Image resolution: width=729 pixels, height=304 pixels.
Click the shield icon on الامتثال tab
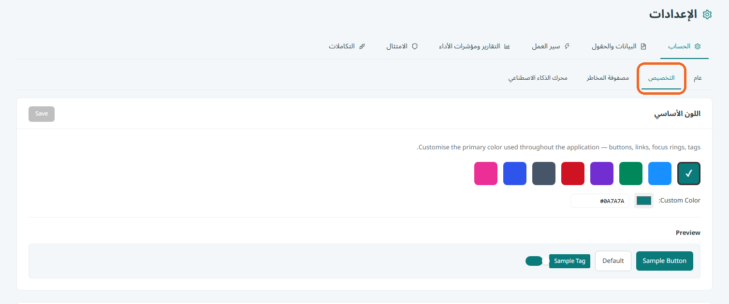(x=414, y=46)
